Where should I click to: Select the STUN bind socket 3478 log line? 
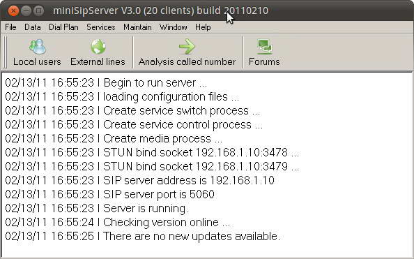pos(152,153)
